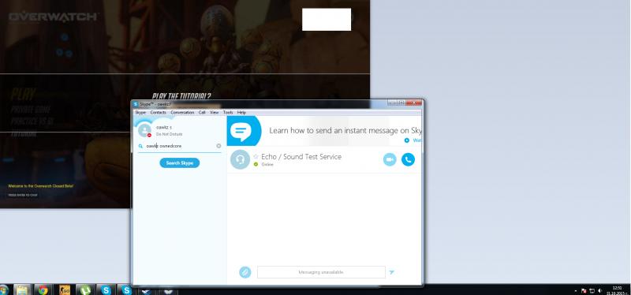
Task: Click the Search Skype button
Action: click(180, 163)
